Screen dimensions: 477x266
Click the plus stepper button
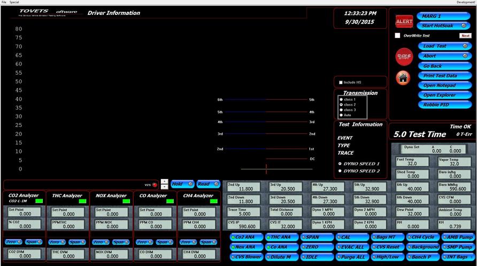[164, 182]
